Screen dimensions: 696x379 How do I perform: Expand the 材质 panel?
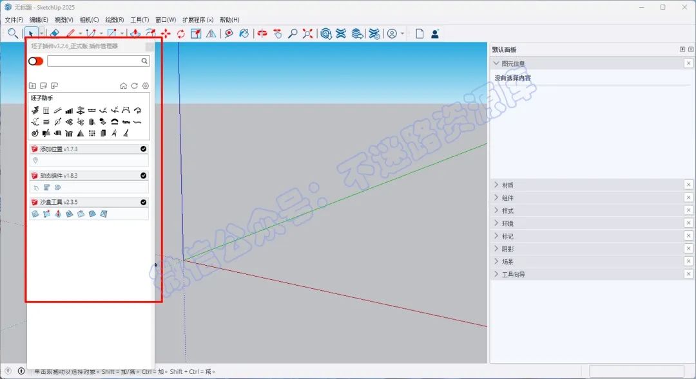click(496, 185)
